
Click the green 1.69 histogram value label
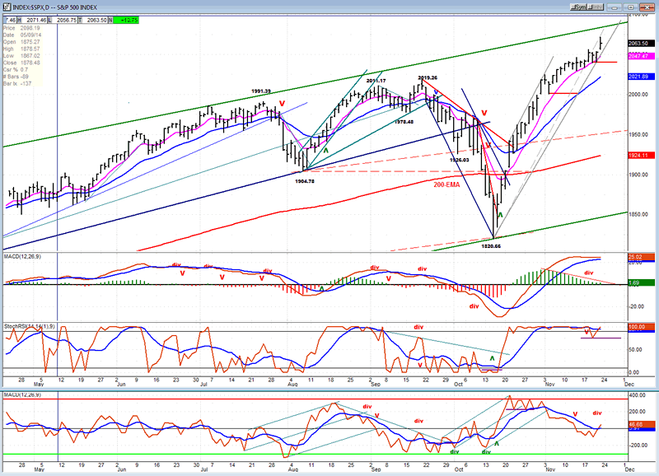(641, 283)
